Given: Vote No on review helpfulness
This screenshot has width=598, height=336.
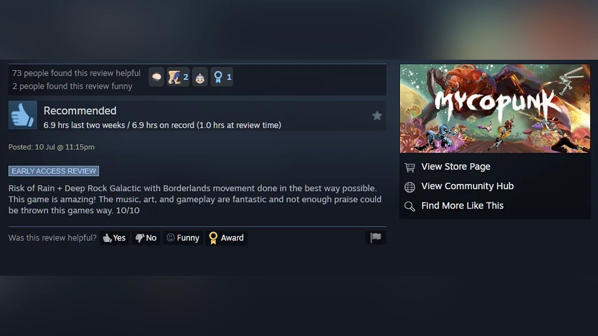Looking at the screenshot, I should (x=146, y=238).
